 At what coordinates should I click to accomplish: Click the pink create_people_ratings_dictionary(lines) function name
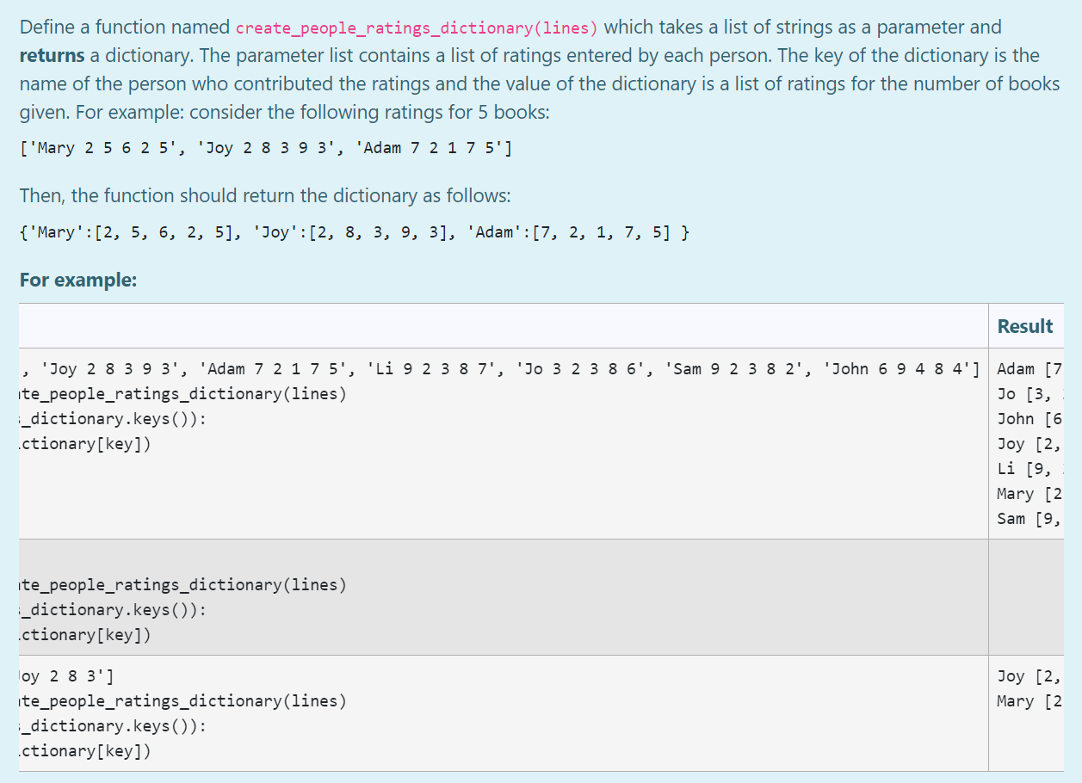coord(417,28)
